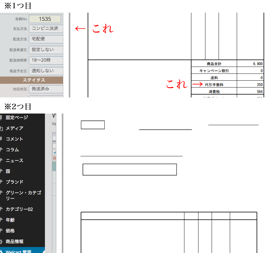Open カテゴリー02 in the admin sidebar
This screenshot has height=253, width=267.
tap(19, 209)
